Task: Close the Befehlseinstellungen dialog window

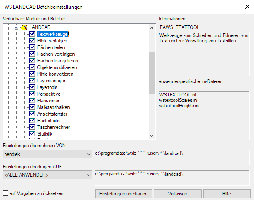Action: pos(243,7)
